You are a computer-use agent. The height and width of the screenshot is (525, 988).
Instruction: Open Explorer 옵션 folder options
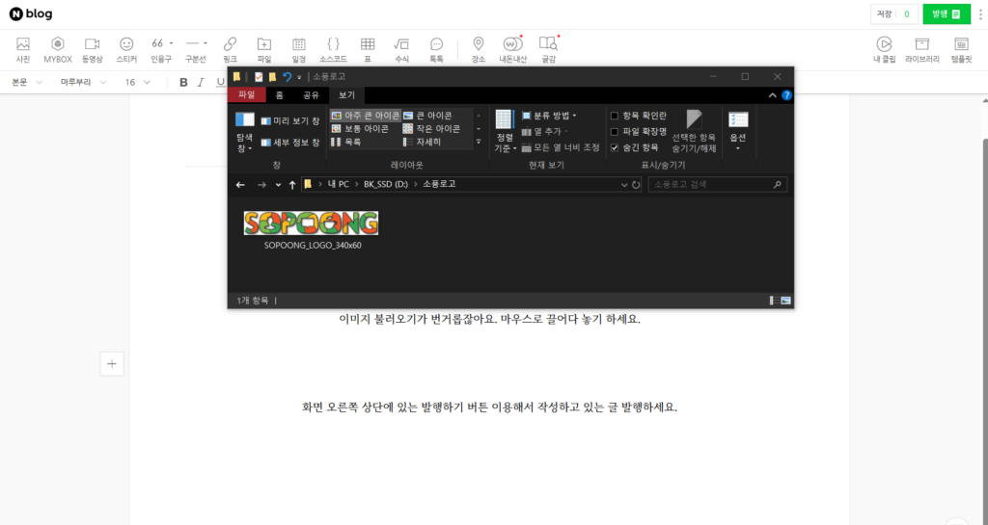pos(738,131)
